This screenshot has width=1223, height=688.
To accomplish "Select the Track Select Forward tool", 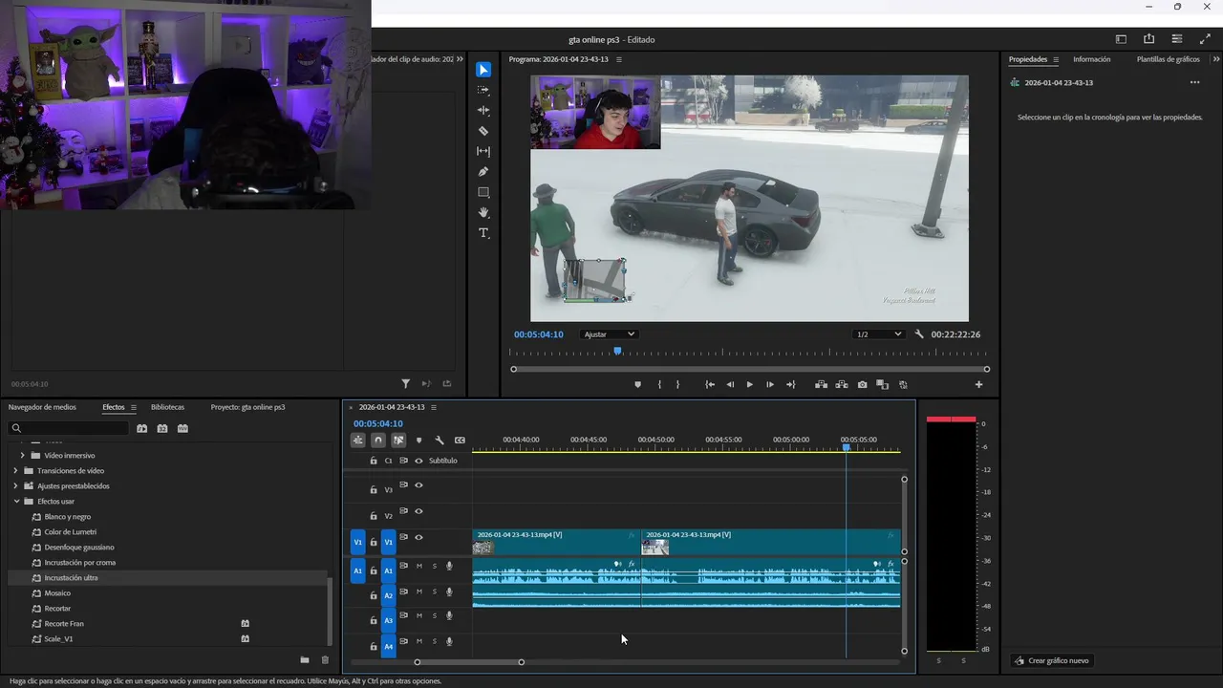I will 483,90.
